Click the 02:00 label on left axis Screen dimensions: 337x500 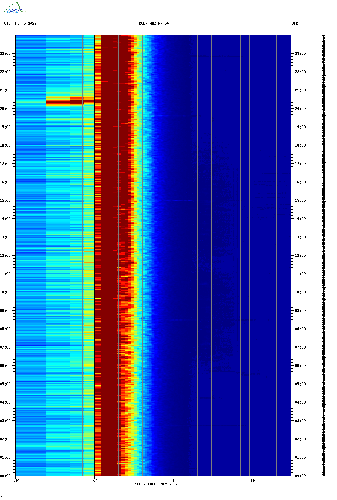5,439
